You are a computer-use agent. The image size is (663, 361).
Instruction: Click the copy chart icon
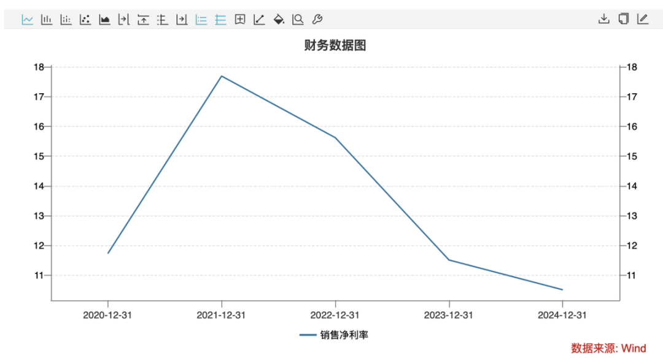click(623, 19)
